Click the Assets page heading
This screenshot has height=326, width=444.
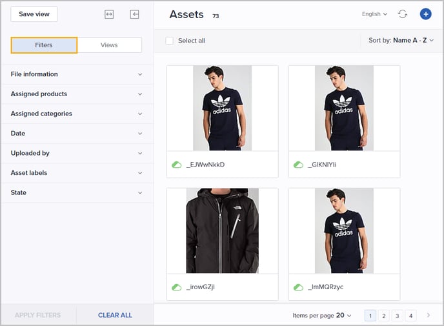click(x=187, y=14)
